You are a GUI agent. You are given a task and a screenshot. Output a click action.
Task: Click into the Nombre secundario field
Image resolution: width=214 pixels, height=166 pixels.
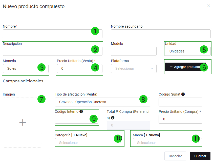[x=161, y=34]
